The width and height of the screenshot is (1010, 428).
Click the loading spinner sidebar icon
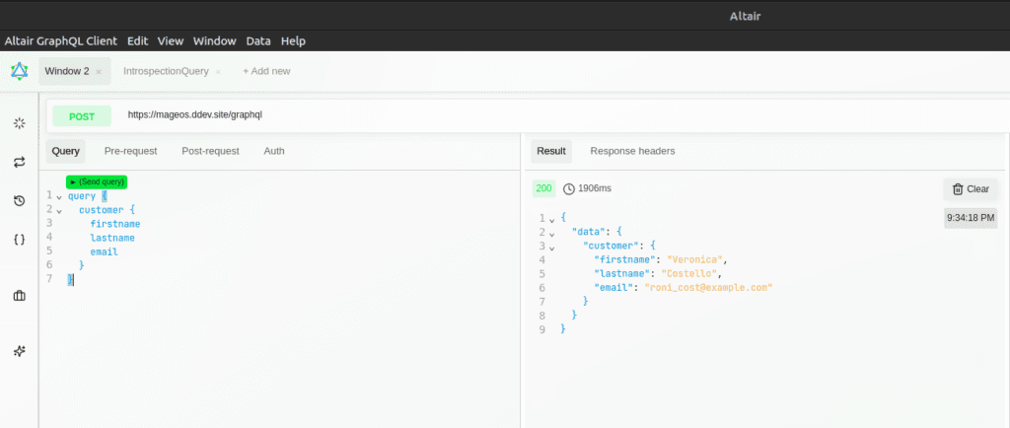(20, 123)
